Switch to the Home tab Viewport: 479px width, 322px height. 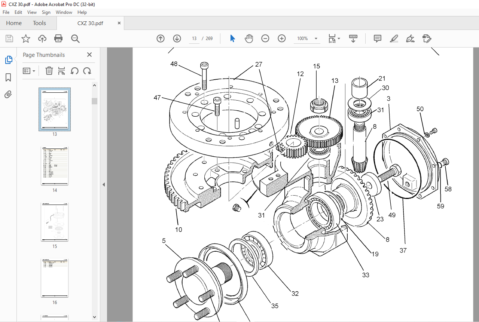pos(14,23)
